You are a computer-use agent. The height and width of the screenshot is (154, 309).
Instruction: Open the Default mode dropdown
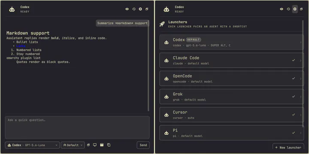[x=73, y=145]
